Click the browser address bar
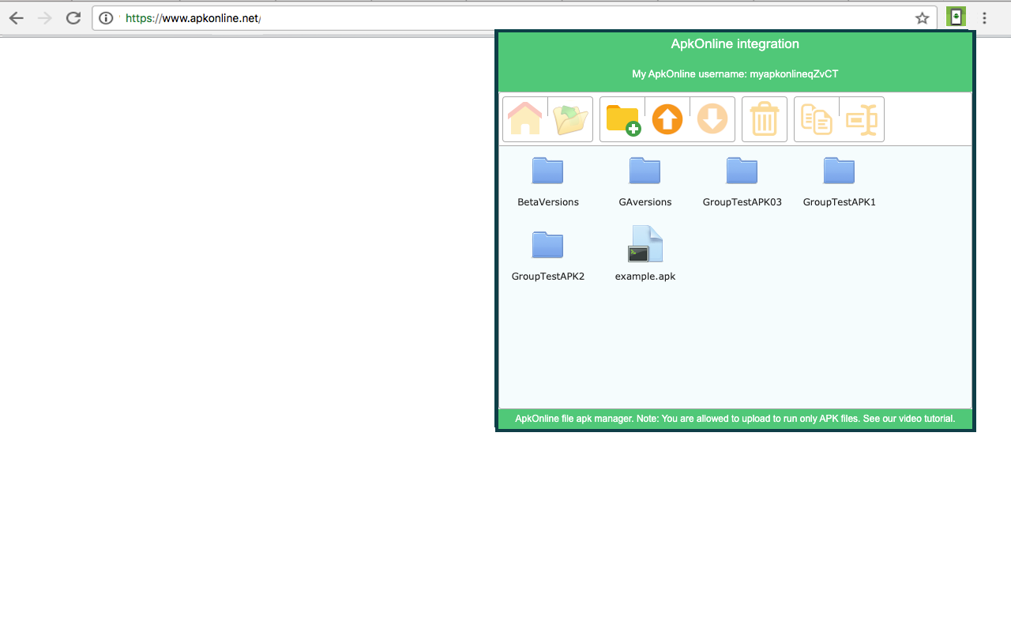The image size is (1011, 632). click(316, 17)
